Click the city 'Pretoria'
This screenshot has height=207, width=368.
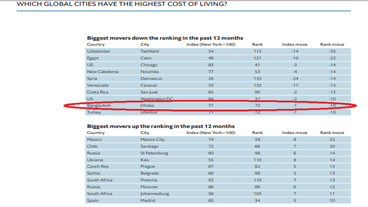click(x=149, y=180)
